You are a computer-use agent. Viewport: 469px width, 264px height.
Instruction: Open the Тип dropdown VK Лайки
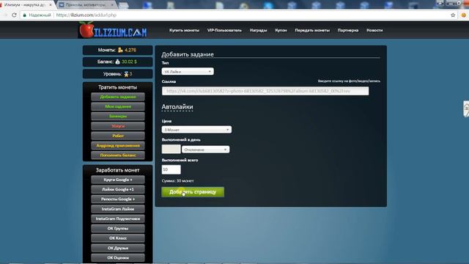point(188,72)
